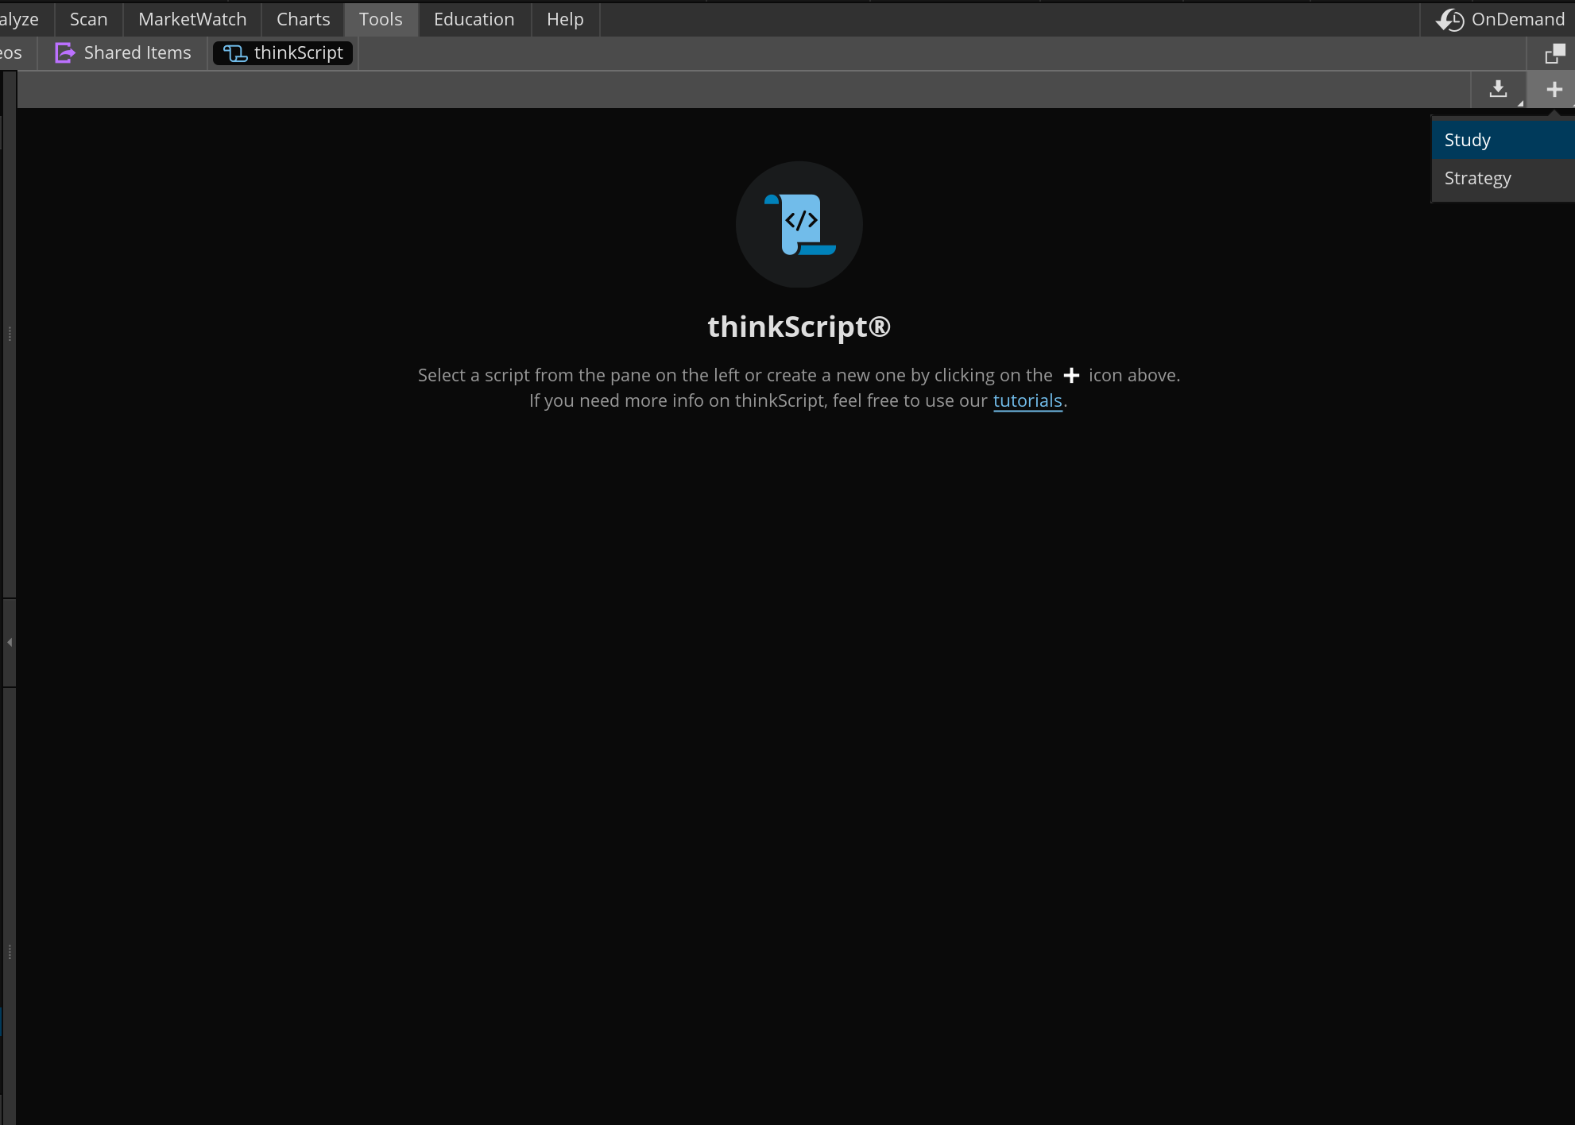Viewport: 1575px width, 1125px height.
Task: Click the upper left panel drag handle
Action: (x=10, y=334)
